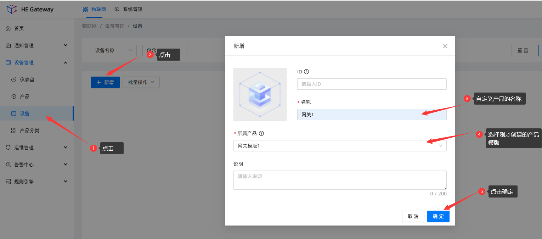Click the HE Gateway logo icon
Screen dimensions: 542x239
12,9
